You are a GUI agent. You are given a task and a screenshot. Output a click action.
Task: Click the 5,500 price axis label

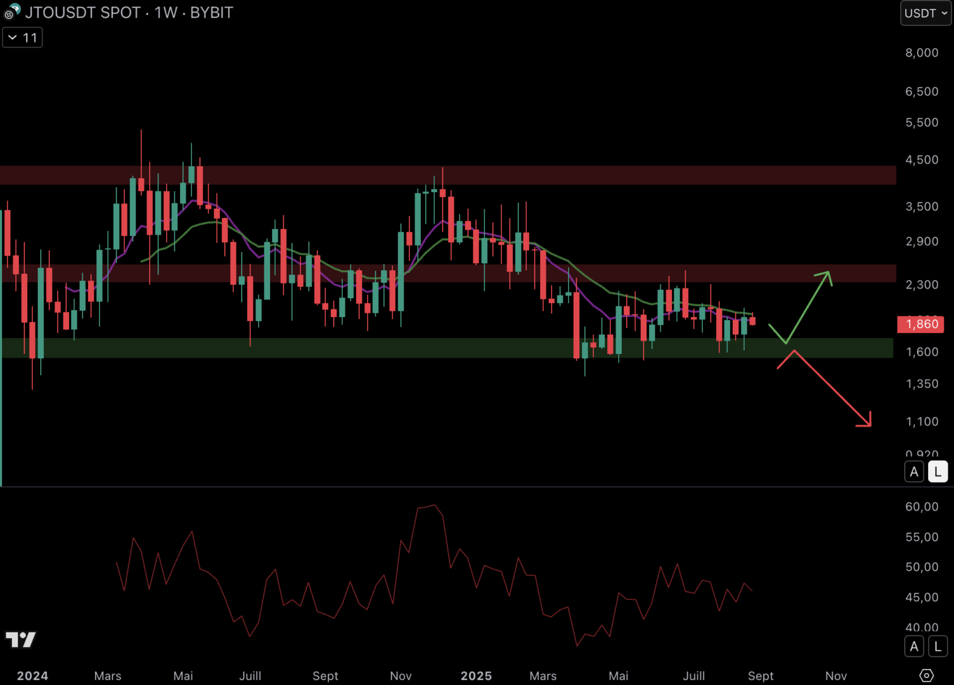[922, 122]
